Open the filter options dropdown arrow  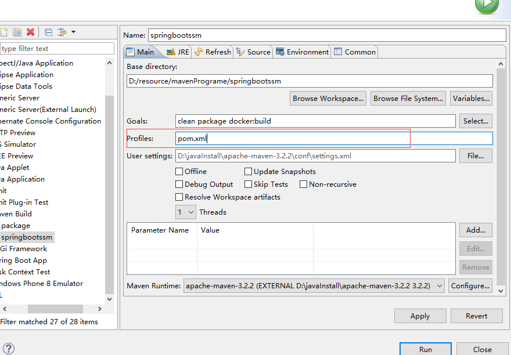73,32
